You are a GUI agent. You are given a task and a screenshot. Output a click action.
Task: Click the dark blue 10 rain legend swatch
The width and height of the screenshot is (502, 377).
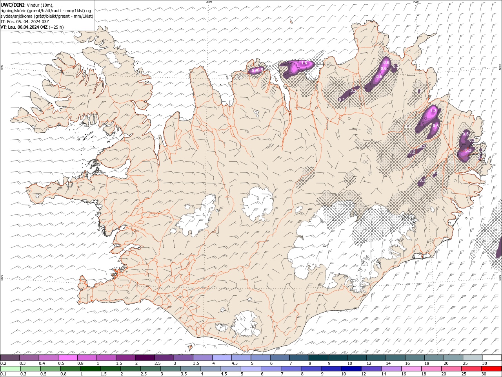coord(350,369)
